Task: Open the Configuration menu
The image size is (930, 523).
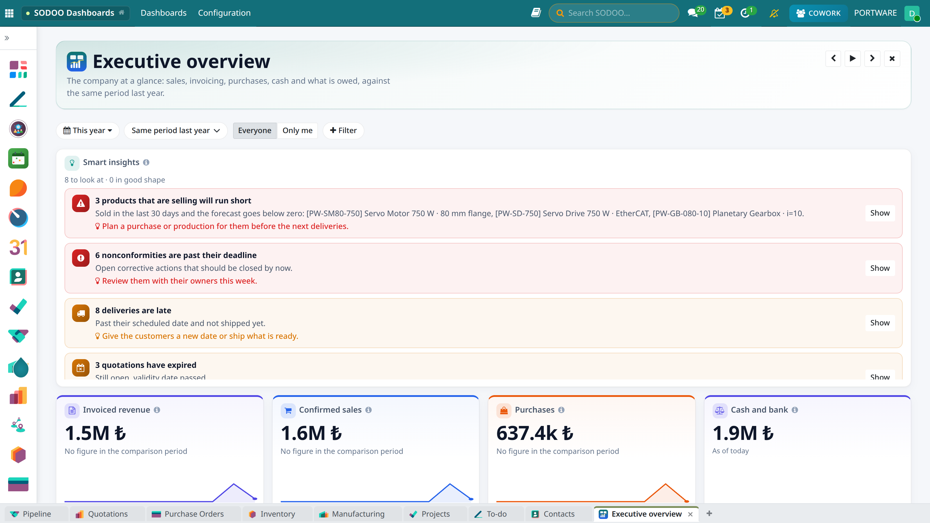Action: tap(224, 13)
